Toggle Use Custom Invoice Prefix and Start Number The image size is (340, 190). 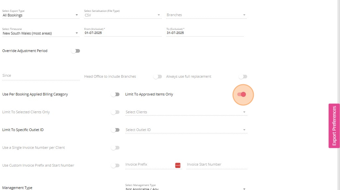115,166
